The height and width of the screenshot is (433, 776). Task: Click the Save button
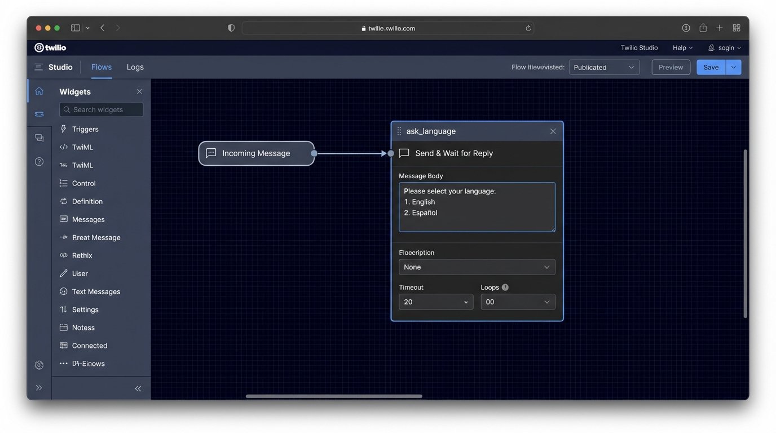pyautogui.click(x=711, y=67)
